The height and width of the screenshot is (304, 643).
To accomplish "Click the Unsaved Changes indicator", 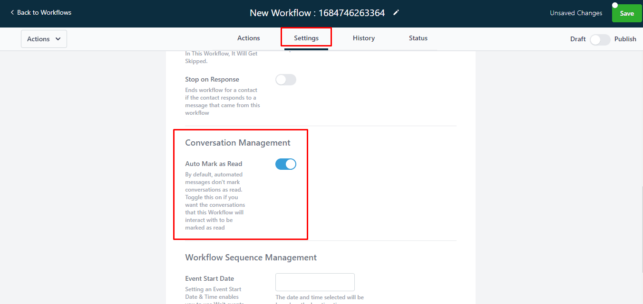I will click(x=576, y=13).
